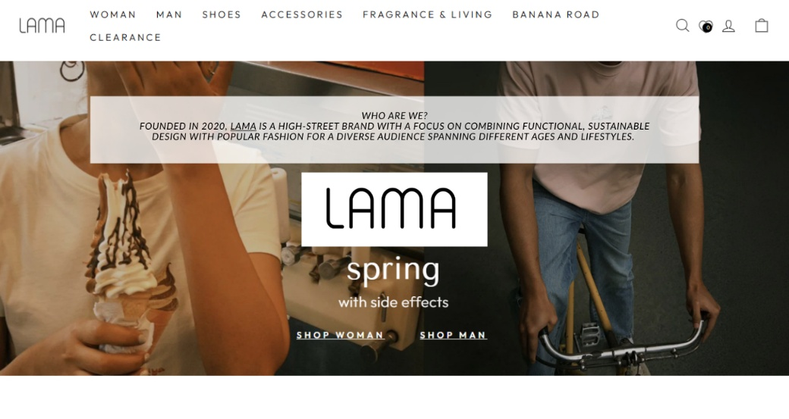Go to the CLEARANCE section
Image resolution: width=789 pixels, height=419 pixels.
pos(126,37)
